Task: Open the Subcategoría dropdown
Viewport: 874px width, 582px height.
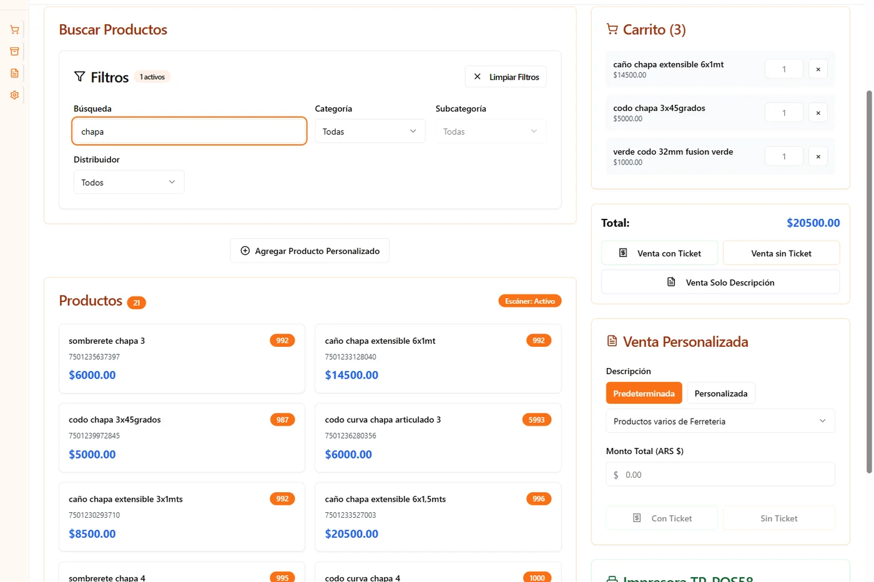Action: point(491,132)
